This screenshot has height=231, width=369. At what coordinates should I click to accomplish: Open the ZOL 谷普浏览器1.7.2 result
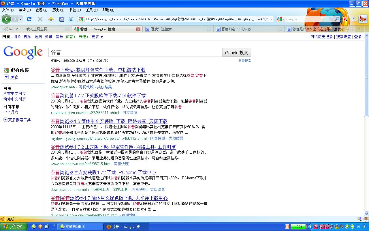click(98, 96)
